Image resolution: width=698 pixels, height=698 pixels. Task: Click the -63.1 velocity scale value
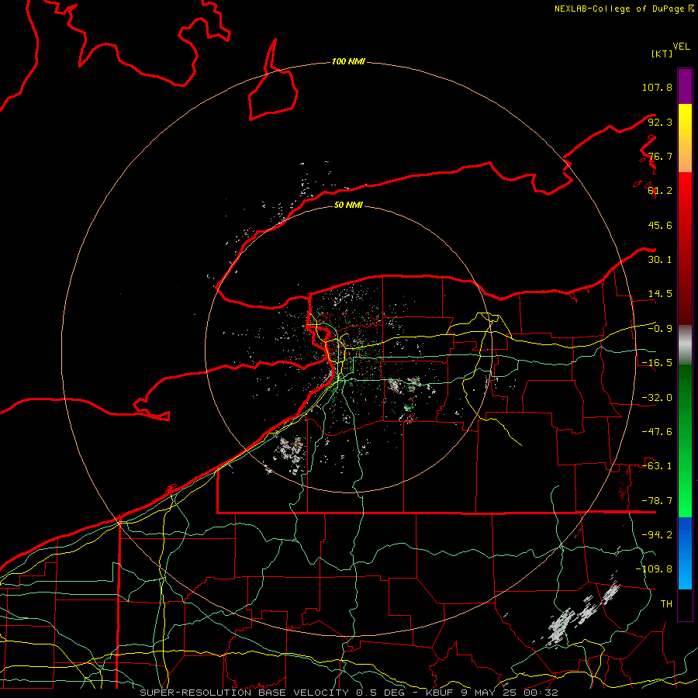tap(657, 466)
